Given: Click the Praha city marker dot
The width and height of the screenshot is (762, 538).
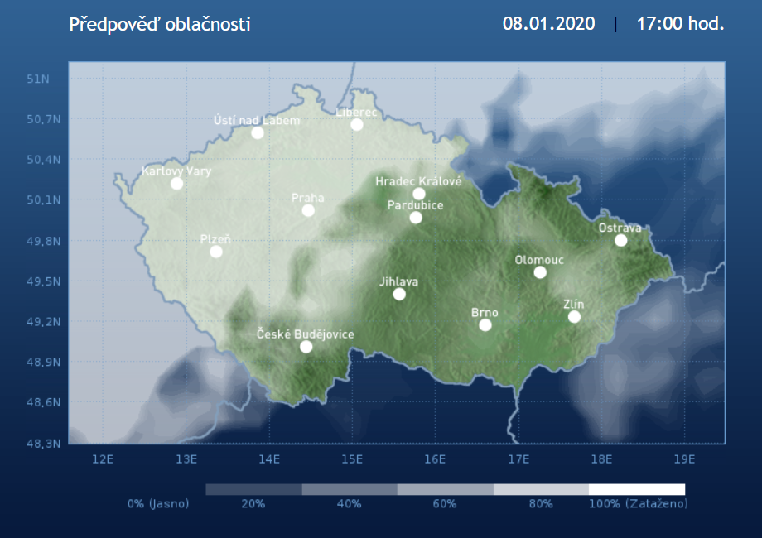Looking at the screenshot, I should (x=308, y=210).
